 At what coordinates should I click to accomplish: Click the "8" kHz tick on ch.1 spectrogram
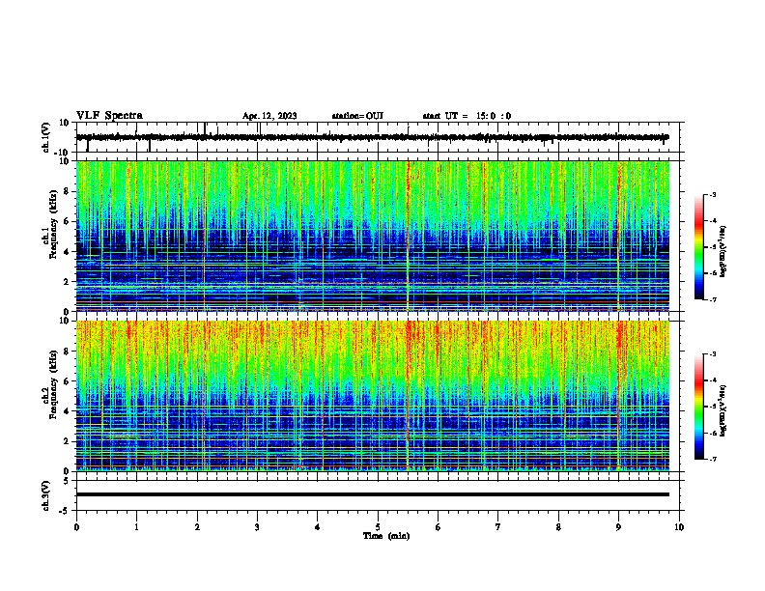67,191
